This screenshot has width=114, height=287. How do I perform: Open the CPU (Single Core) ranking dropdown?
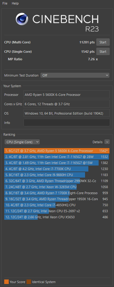pyautogui.click(x=22, y=142)
